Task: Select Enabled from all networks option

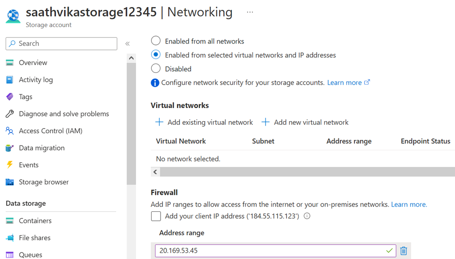Action: point(156,41)
